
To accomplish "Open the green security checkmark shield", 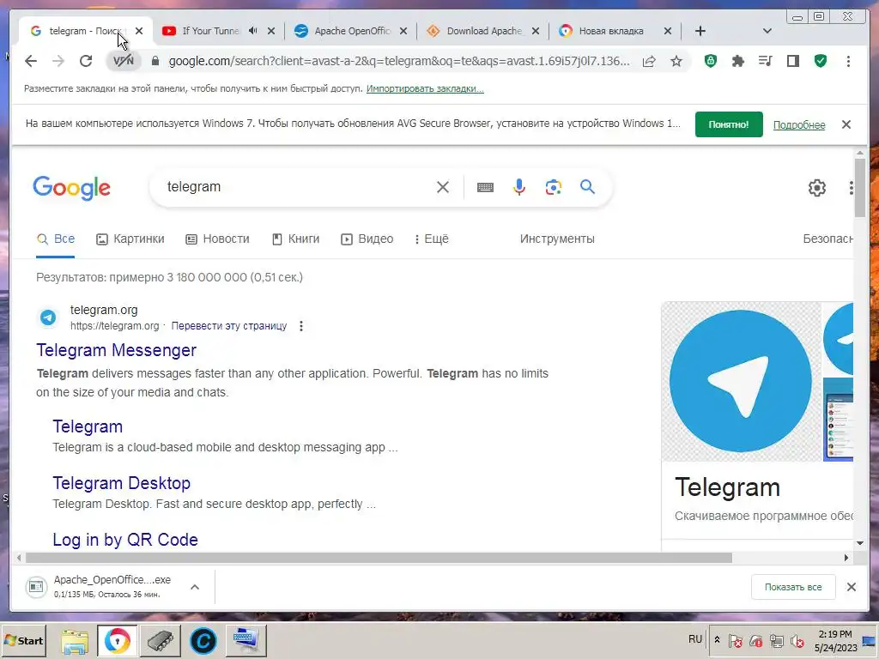I will pyautogui.click(x=821, y=61).
